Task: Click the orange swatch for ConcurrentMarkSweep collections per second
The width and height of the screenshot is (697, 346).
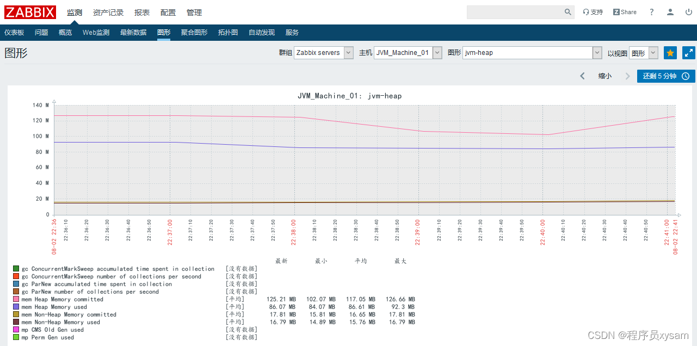Action: [16, 276]
